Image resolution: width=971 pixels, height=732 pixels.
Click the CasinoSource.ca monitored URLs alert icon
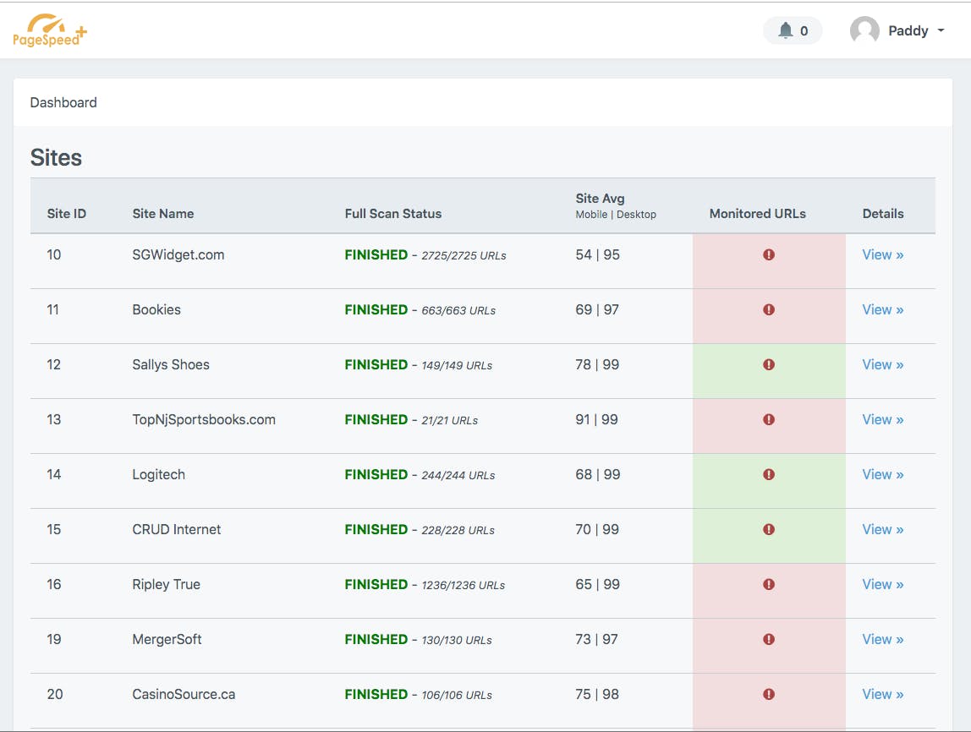point(769,694)
